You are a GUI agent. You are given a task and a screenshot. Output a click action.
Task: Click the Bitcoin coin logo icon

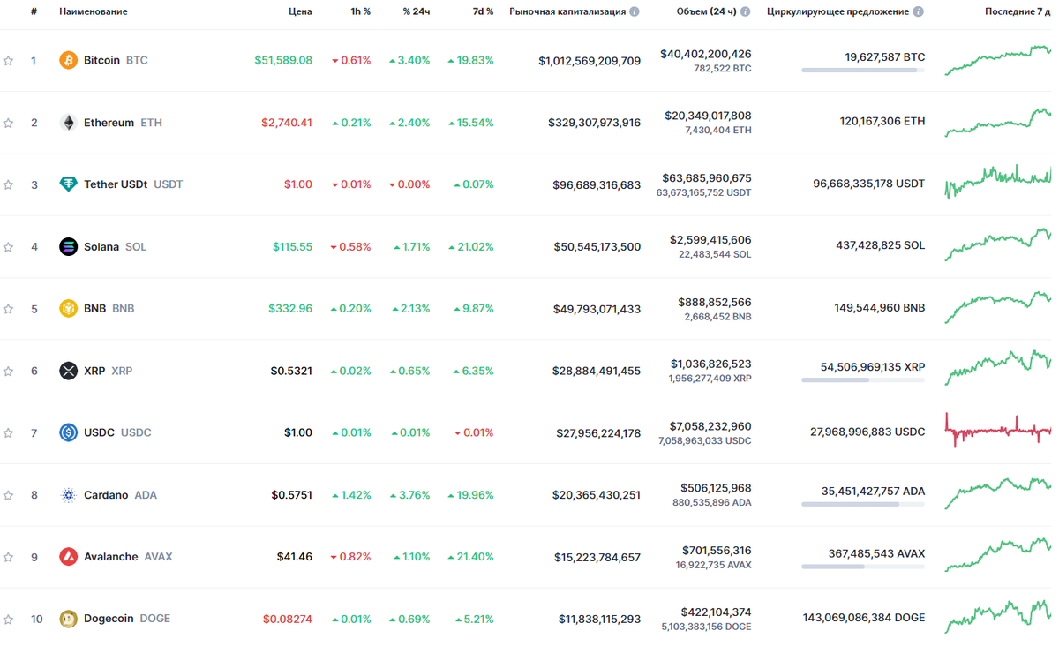click(x=68, y=61)
